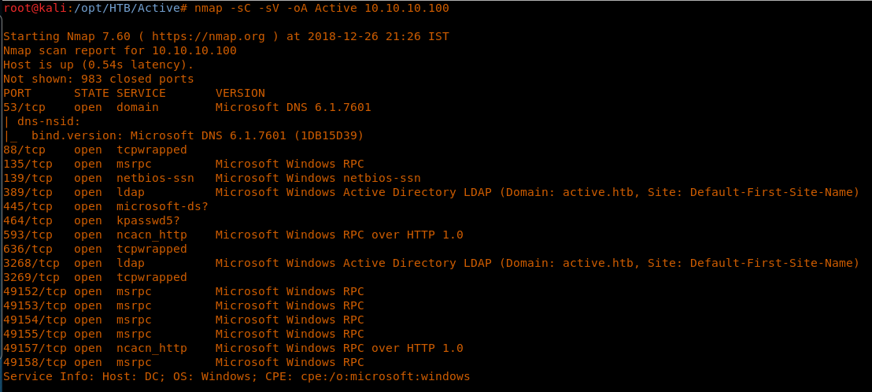The image size is (872, 392).
Task: Click the dns-nsid script output label
Action: click(49, 121)
